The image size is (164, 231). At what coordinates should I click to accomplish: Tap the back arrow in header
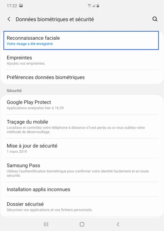9,19
